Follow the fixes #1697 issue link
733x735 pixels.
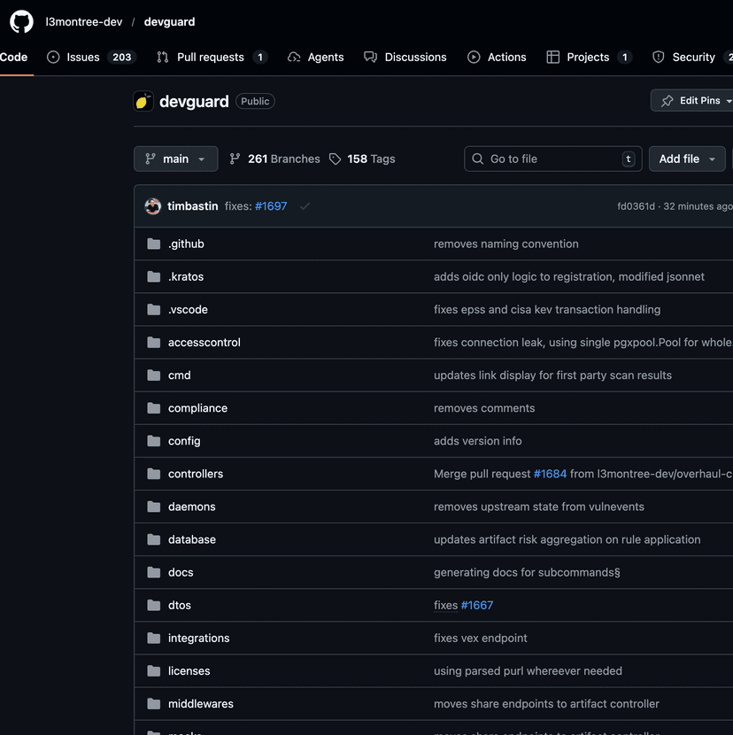click(271, 205)
